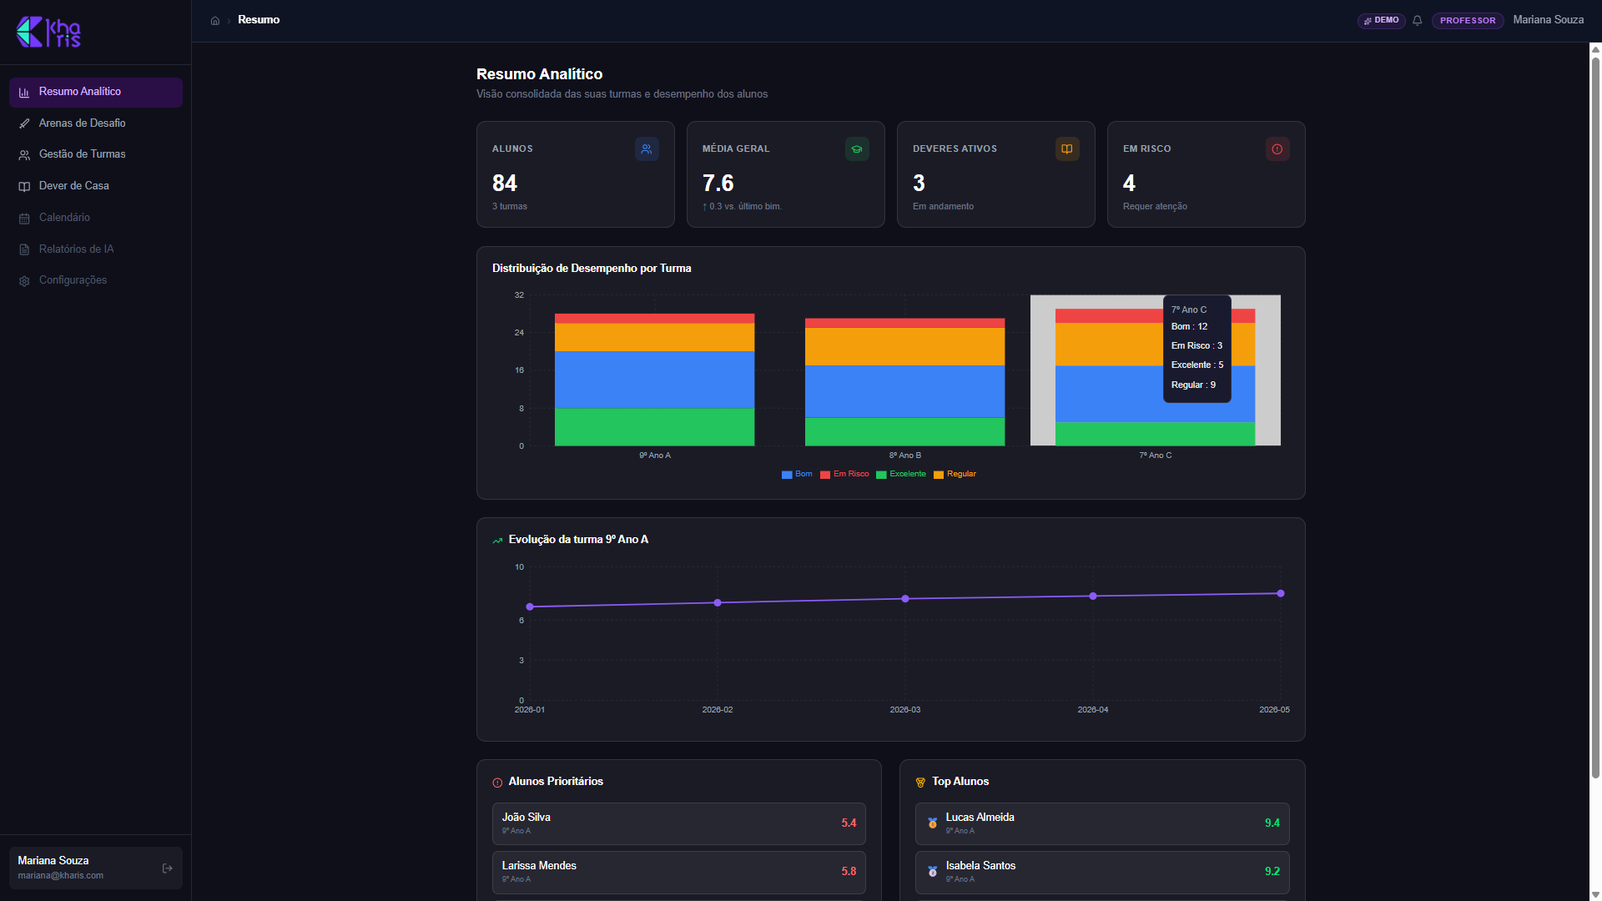Click the Resumo breadcrumb

pos(259,20)
